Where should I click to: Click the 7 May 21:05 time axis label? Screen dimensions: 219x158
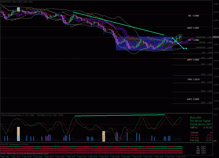137,157
